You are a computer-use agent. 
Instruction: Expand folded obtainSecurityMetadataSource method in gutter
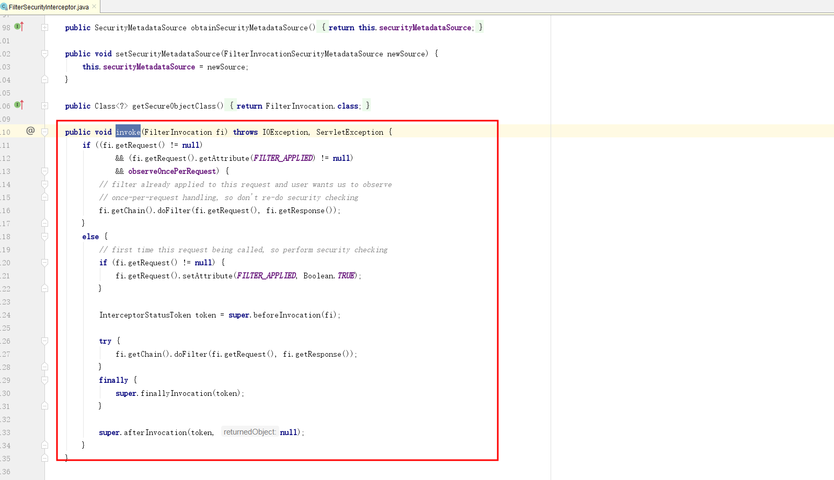[45, 27]
